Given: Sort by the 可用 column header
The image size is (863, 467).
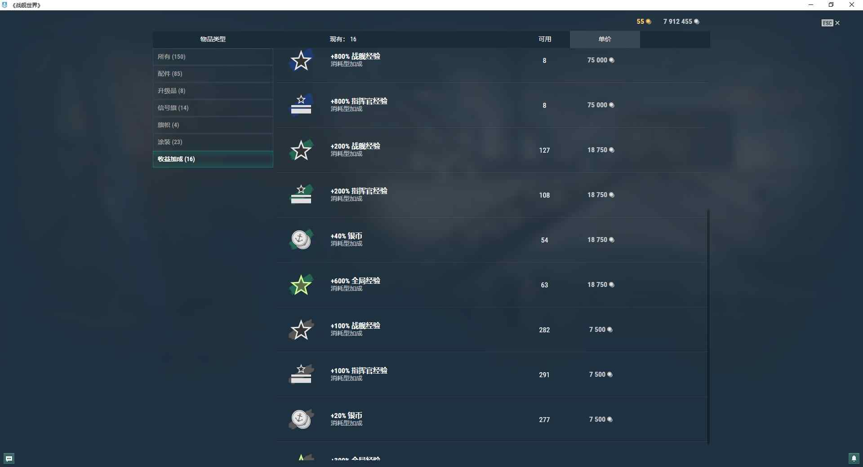Looking at the screenshot, I should [545, 39].
